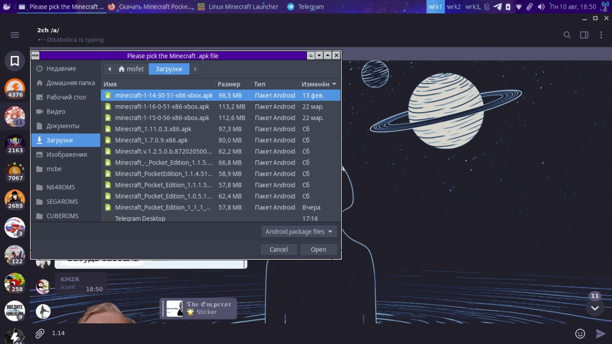Sort files by Тип column
The width and height of the screenshot is (612, 344).
tap(275, 84)
